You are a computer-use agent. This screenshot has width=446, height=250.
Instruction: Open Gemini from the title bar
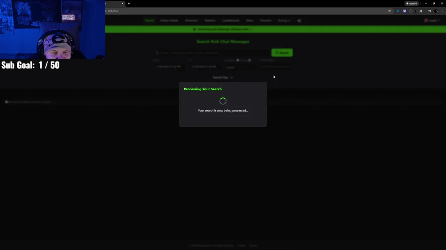412,3
